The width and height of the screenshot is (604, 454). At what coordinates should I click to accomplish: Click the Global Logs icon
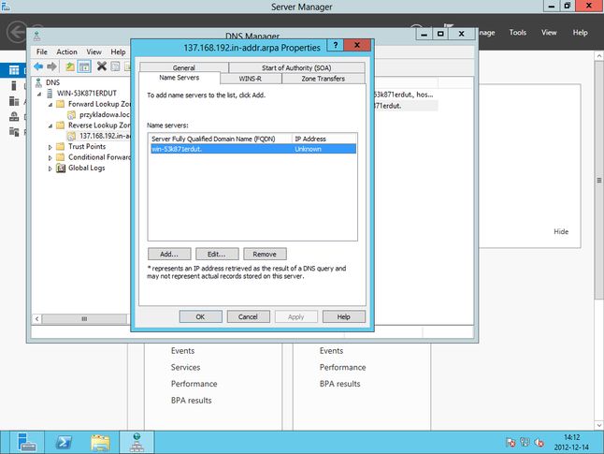tap(61, 168)
